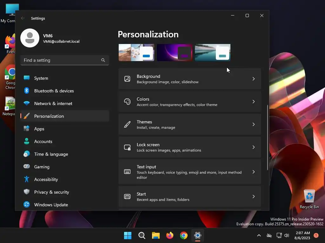Click the Colors palette icon
Viewport: 325px width, 243px height.
pyautogui.click(x=127, y=102)
